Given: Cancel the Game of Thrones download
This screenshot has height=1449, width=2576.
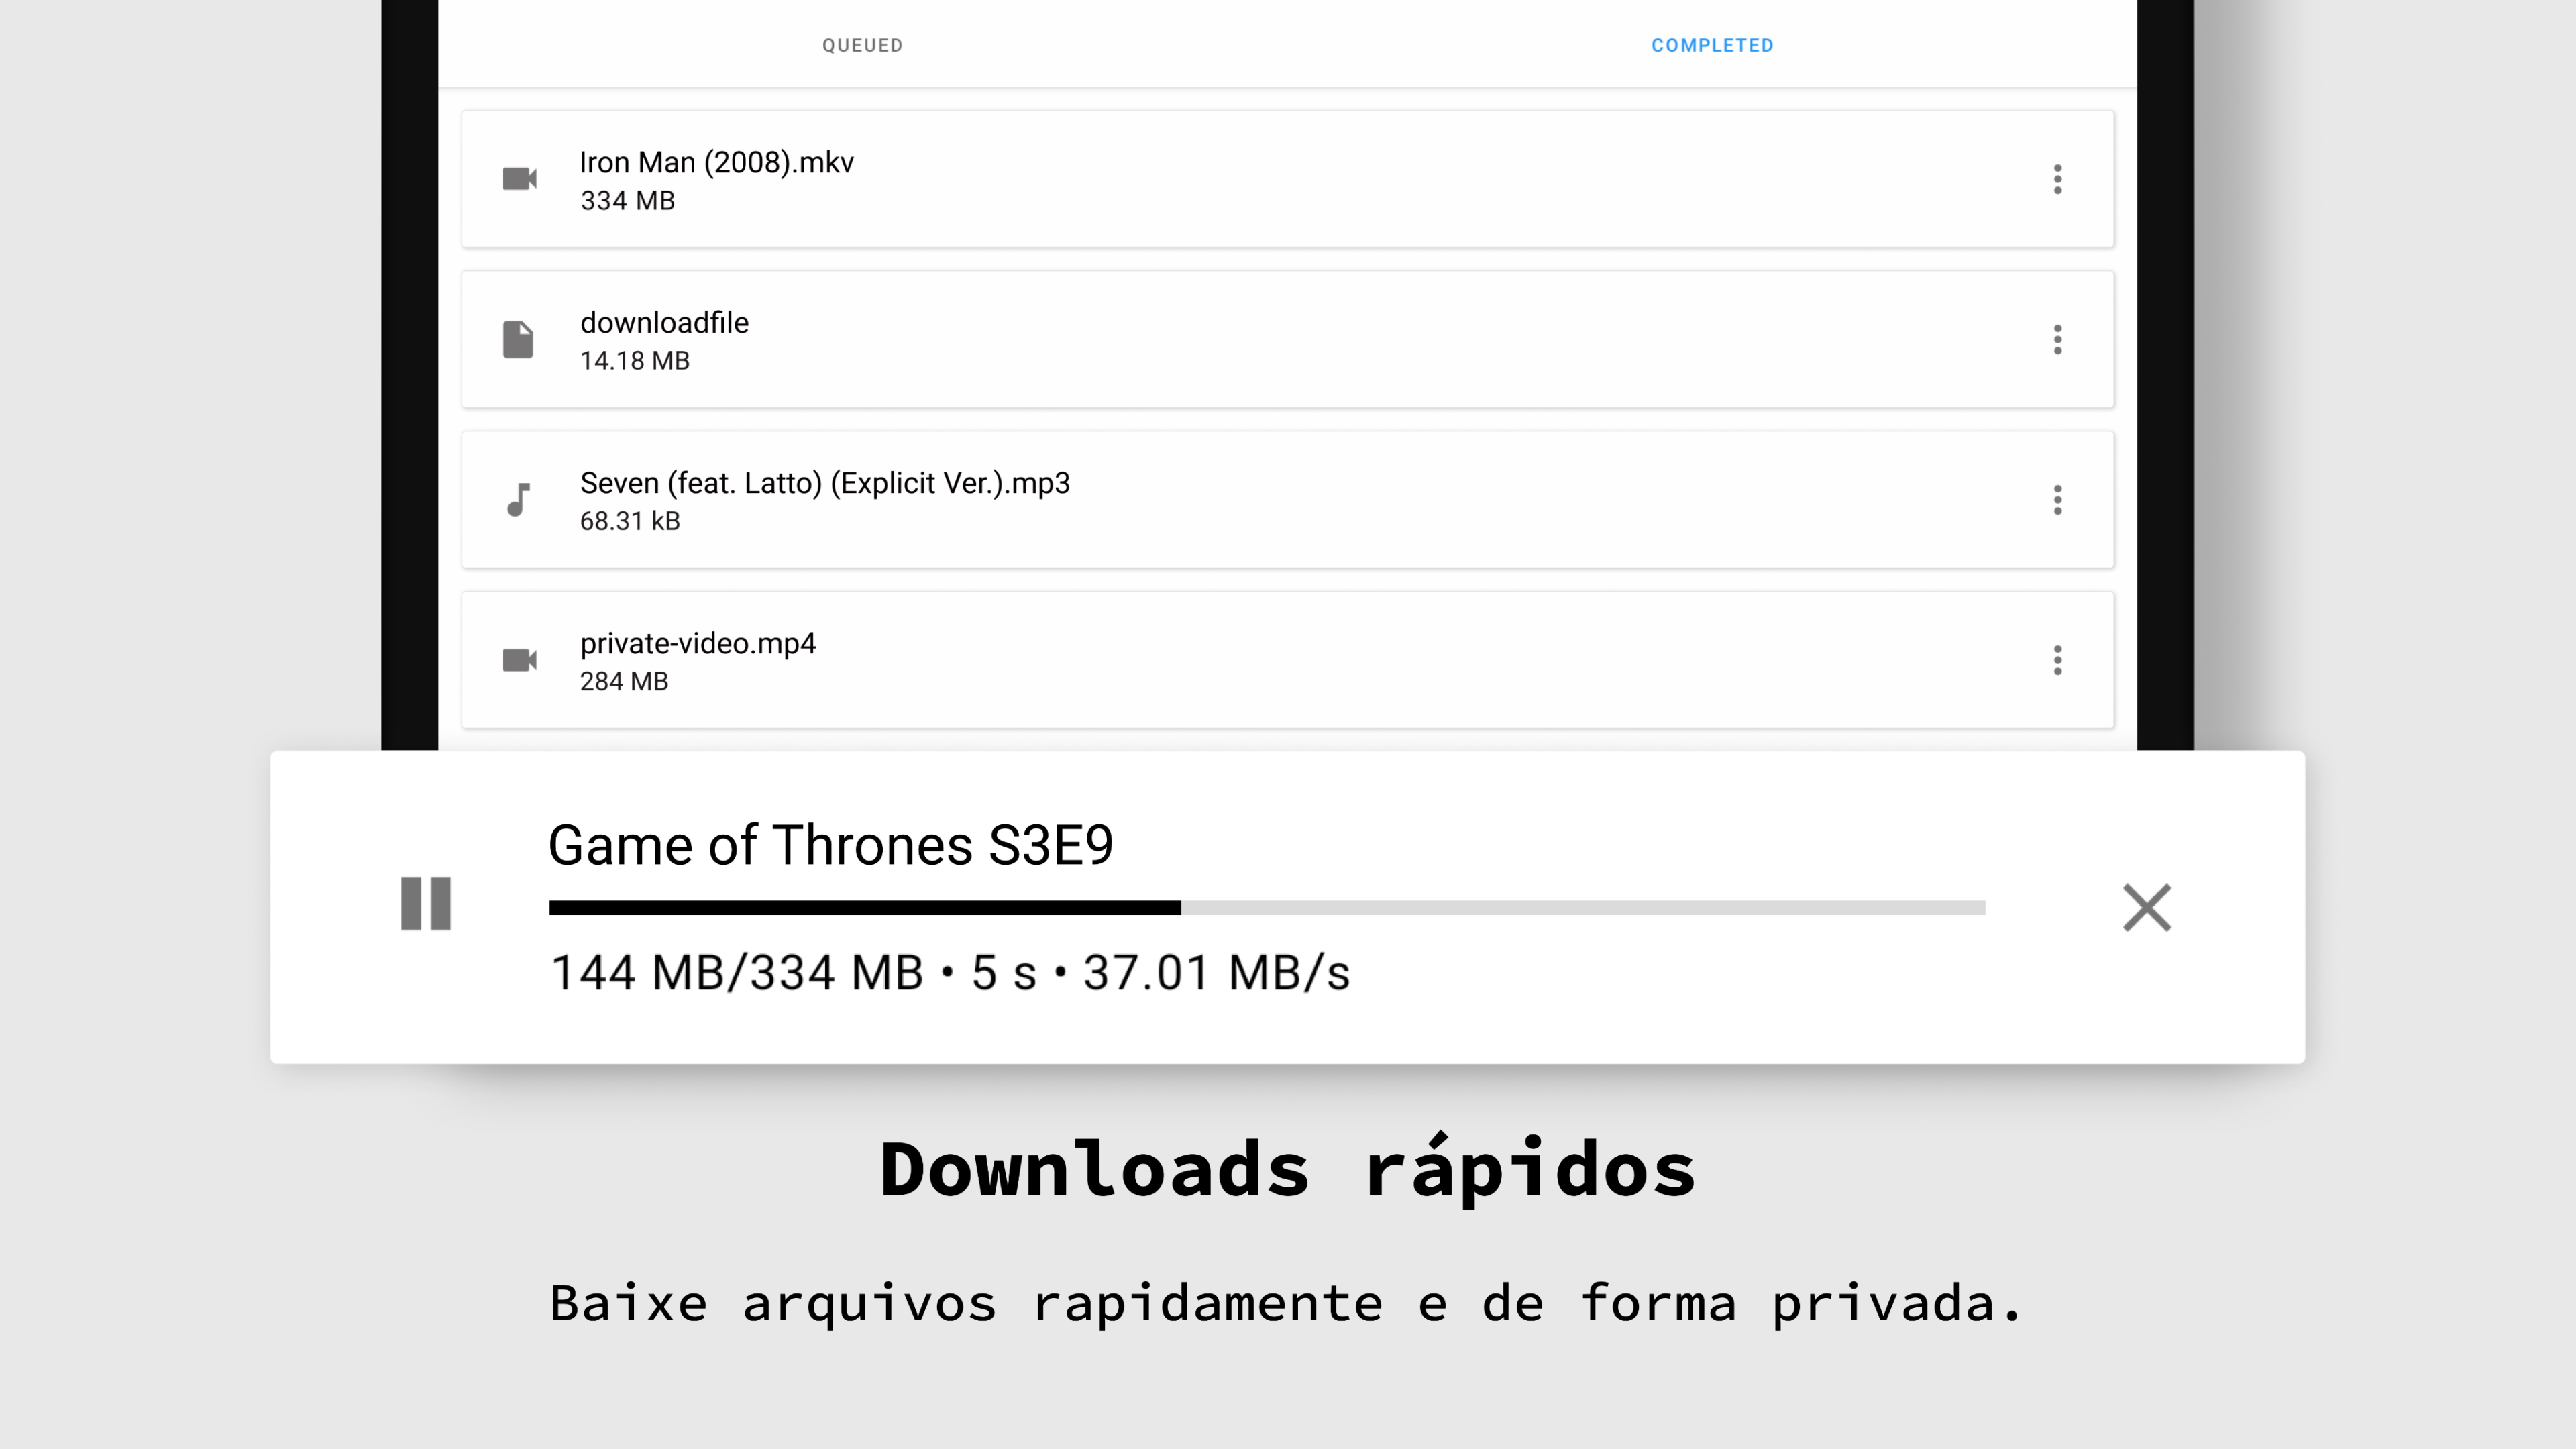Looking at the screenshot, I should click(x=2147, y=907).
